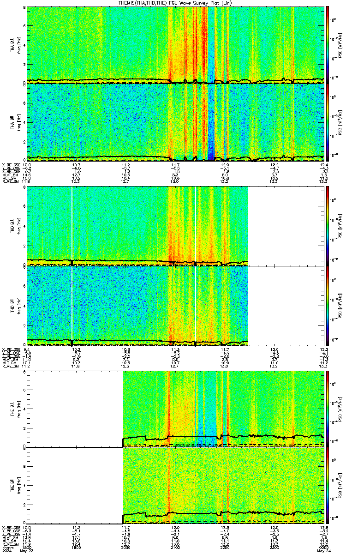Click the 2024 year label
Screen dimensions: 346x554
[6, 551]
